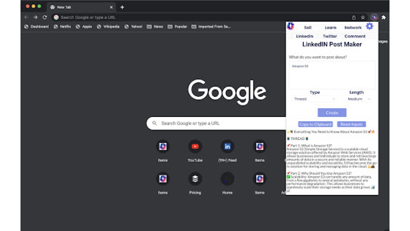Open the LinkedIn (99+) Feed shortcut
The height and width of the screenshot is (231, 410).
pyautogui.click(x=227, y=151)
